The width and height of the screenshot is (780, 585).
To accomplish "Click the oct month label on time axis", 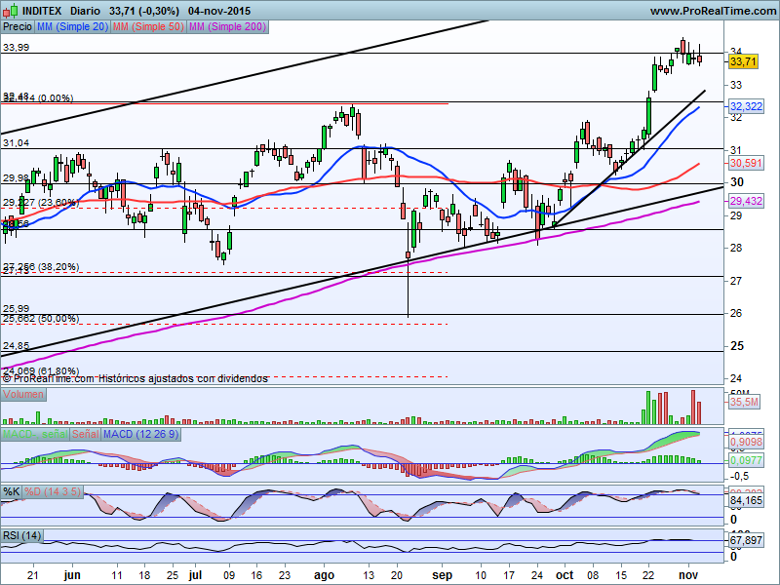I will (x=565, y=575).
